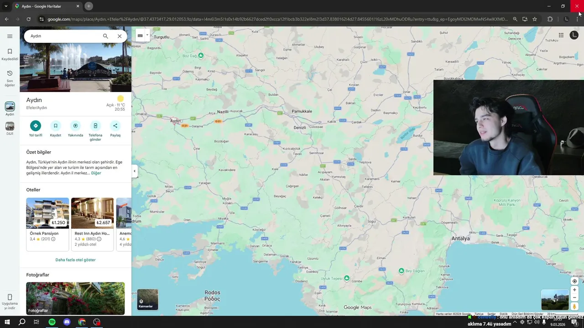Expand summary with Diğer link
Image resolution: width=584 pixels, height=328 pixels.
(x=96, y=173)
